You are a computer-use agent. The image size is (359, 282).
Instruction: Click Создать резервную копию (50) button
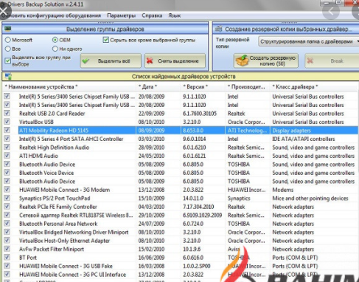tap(266, 61)
